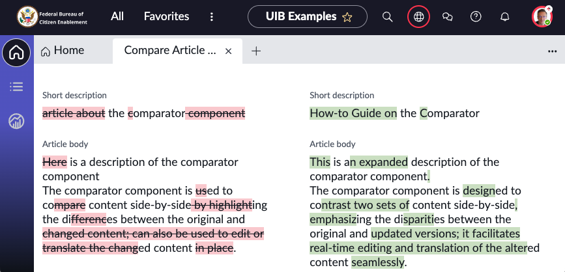Show notifications via the bell icon
This screenshot has height=272, width=565.
[x=505, y=16]
